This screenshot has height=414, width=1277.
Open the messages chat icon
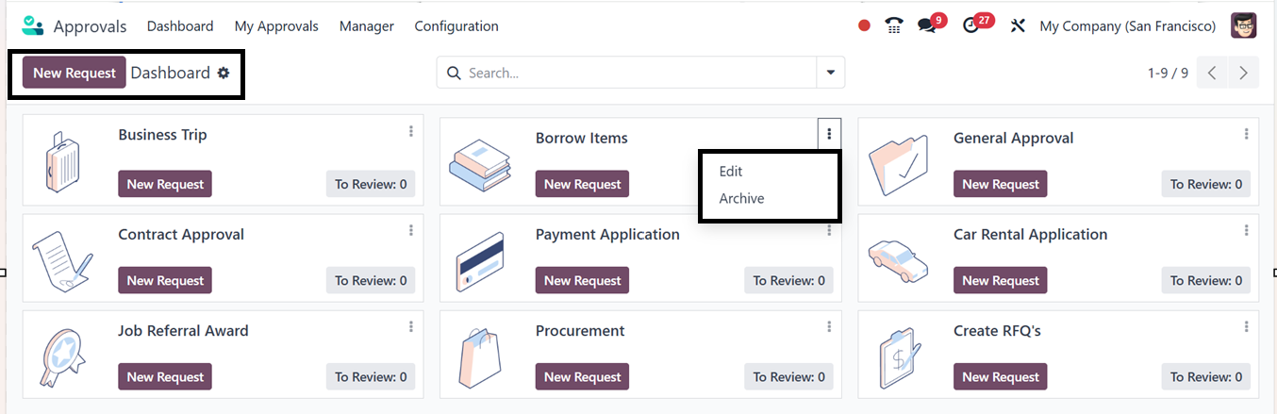tap(927, 26)
